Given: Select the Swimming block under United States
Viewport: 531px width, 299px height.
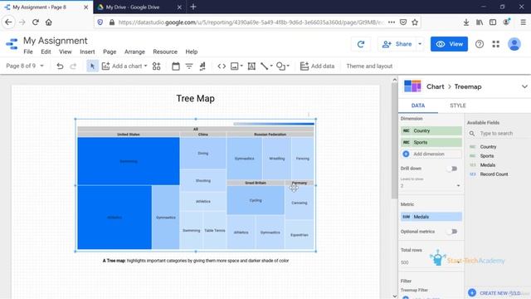Looking at the screenshot, I should click(x=129, y=161).
